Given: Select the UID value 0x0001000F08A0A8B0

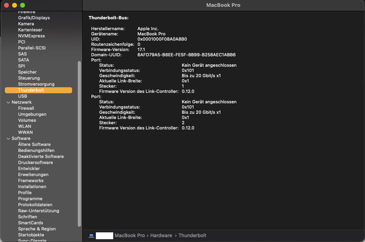Looking at the screenshot, I should (x=162, y=39).
